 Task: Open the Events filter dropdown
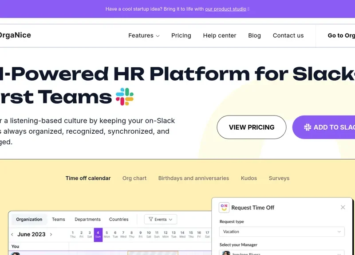161,220
